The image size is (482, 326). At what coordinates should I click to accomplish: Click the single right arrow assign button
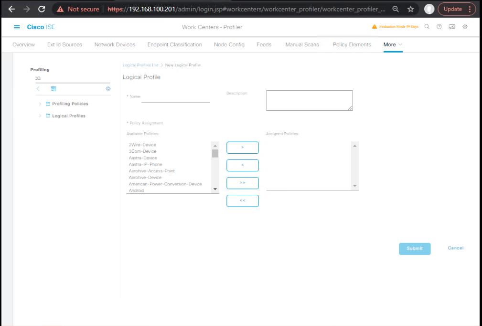243,147
